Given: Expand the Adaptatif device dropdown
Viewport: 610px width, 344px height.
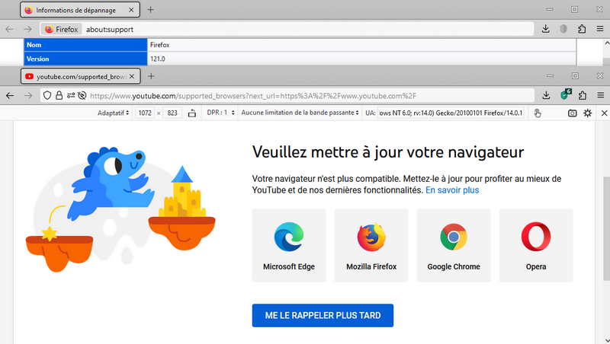Looking at the screenshot, I should pyautogui.click(x=114, y=113).
